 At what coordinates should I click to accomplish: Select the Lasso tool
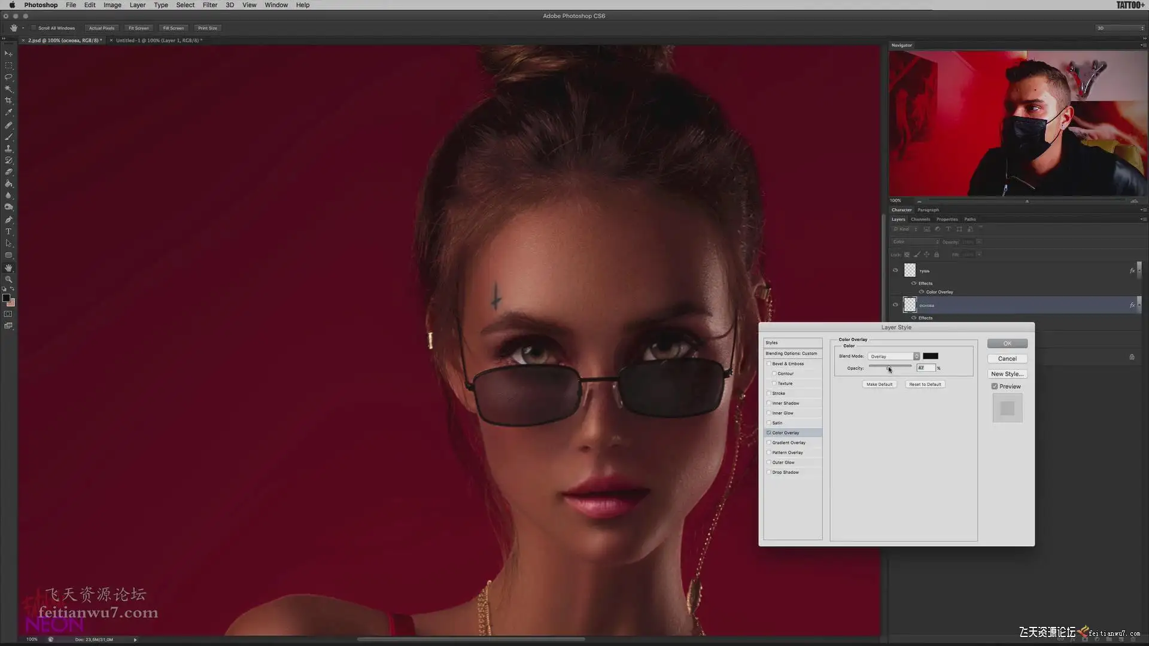(8, 77)
